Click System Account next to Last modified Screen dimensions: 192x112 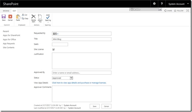tap(75, 108)
